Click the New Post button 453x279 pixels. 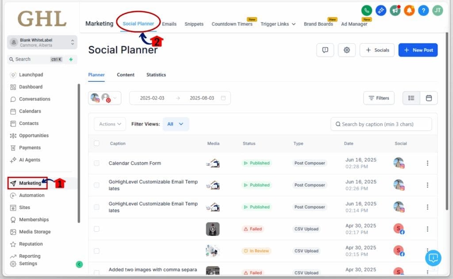pos(418,50)
